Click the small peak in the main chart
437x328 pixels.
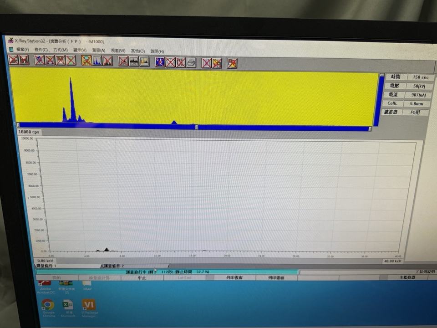pyautogui.click(x=107, y=249)
